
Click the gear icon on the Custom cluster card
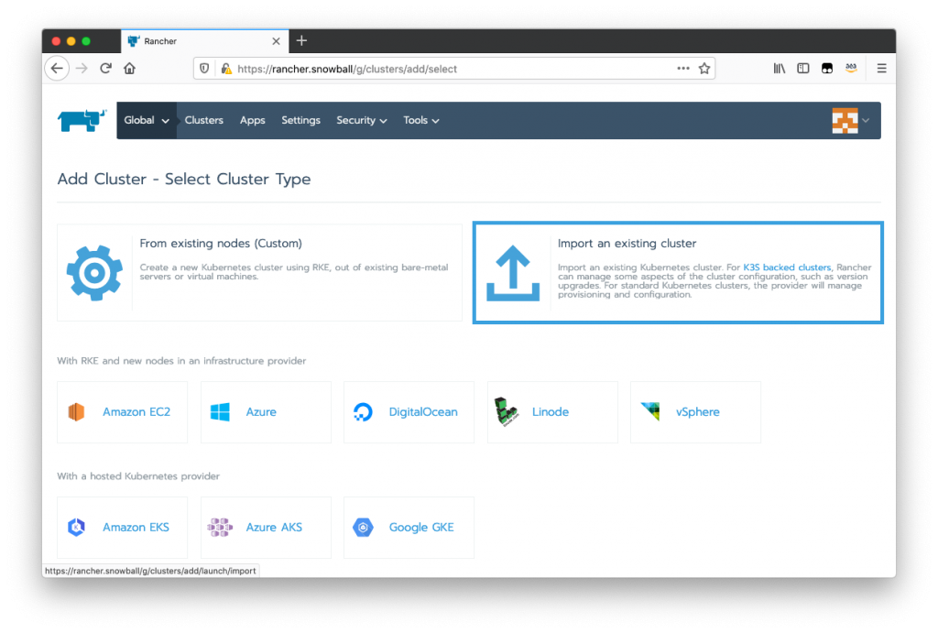click(x=94, y=272)
